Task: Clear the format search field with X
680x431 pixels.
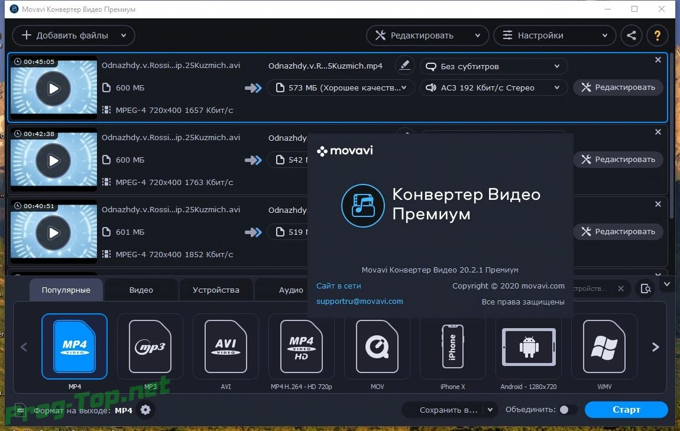Action: [621, 289]
